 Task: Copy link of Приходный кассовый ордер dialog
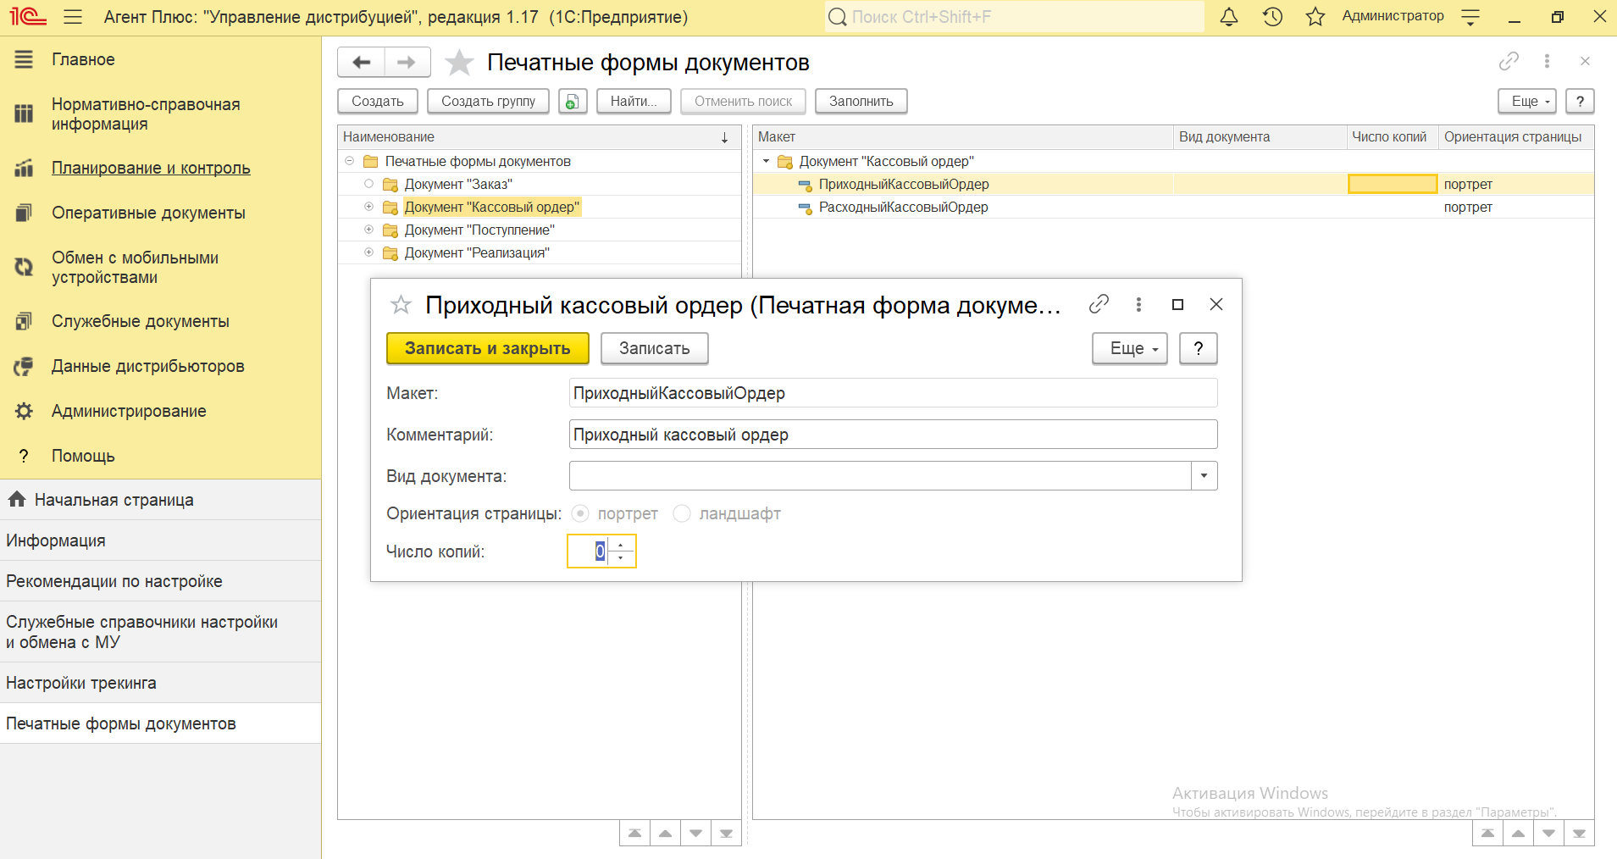tap(1099, 304)
